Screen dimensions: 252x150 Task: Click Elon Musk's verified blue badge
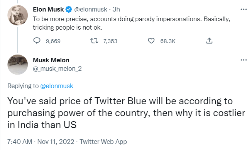69,10
